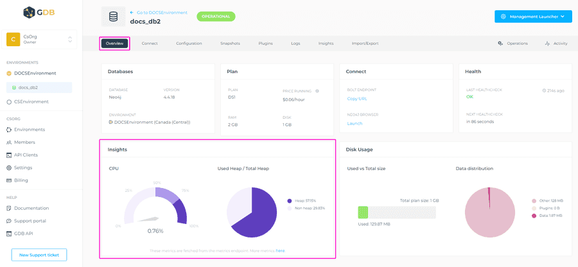Click the version 4.4.18 value

(x=170, y=97)
